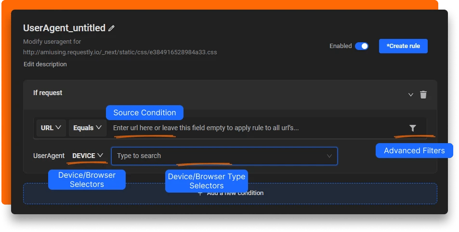Click the If request section header

48,93
